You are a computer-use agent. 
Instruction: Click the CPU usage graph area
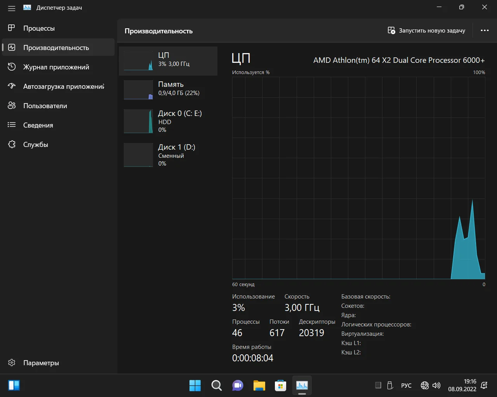click(358, 178)
